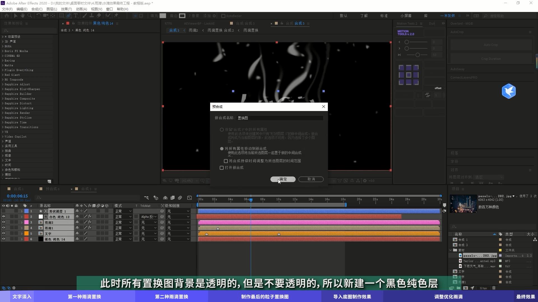
Task: Click new composition name field '置换图'
Action: (x=280, y=118)
